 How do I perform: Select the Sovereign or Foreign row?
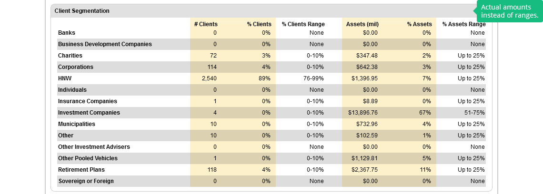click(86, 181)
